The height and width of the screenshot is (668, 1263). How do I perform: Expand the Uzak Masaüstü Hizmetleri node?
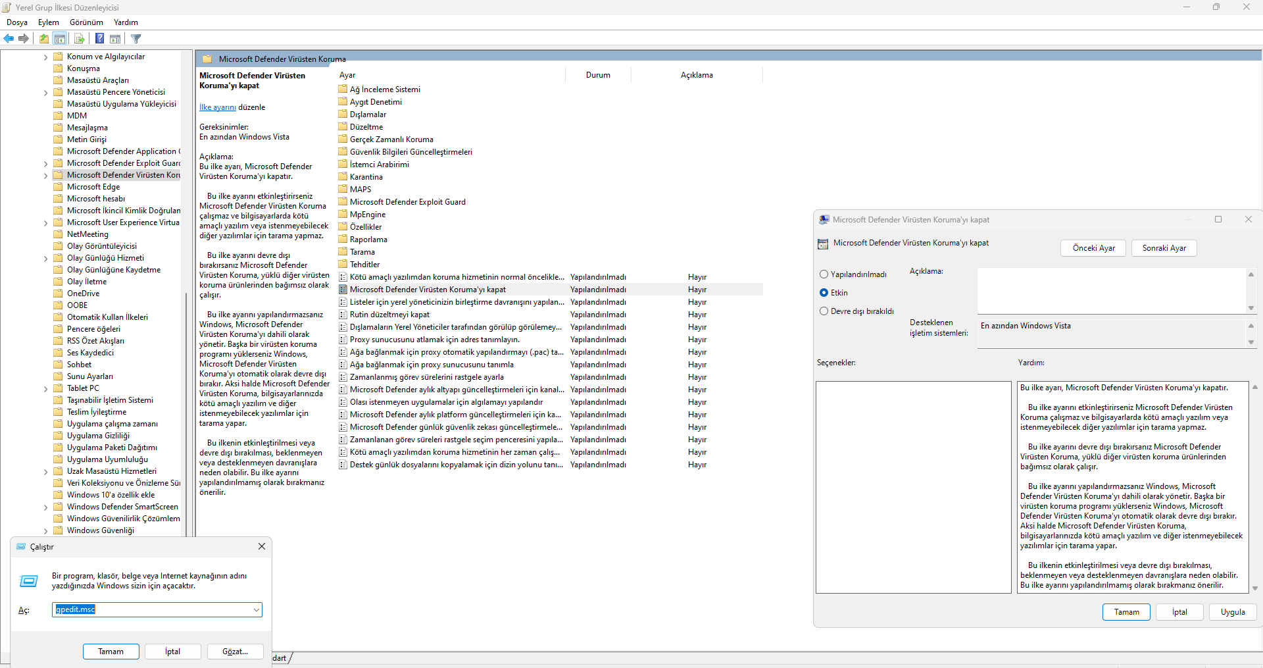(45, 472)
